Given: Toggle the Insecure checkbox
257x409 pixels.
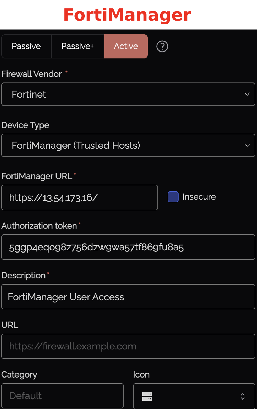Looking at the screenshot, I should [173, 197].
